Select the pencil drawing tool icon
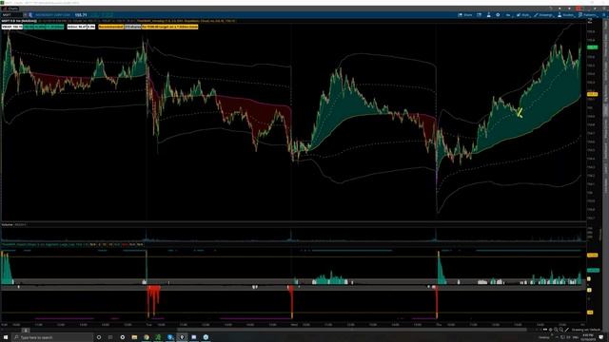 [567, 330]
